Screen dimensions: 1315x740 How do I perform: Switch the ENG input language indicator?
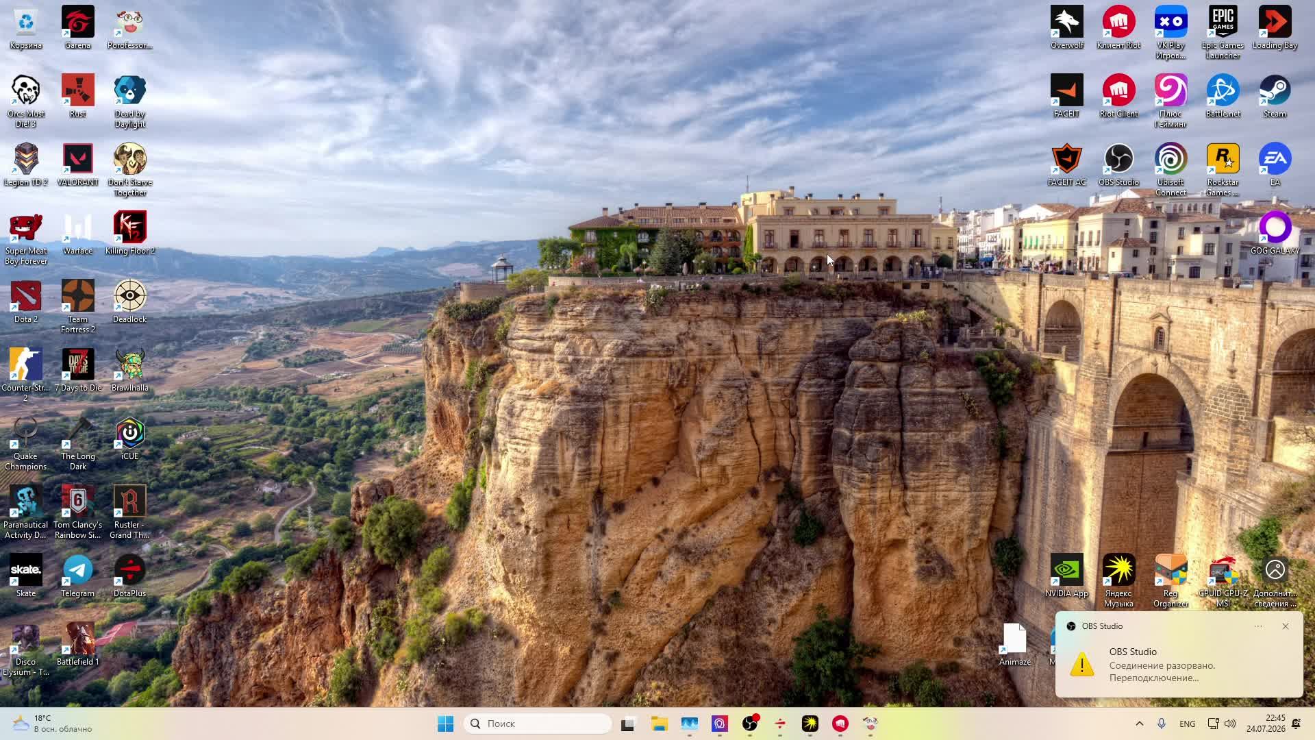tap(1188, 724)
